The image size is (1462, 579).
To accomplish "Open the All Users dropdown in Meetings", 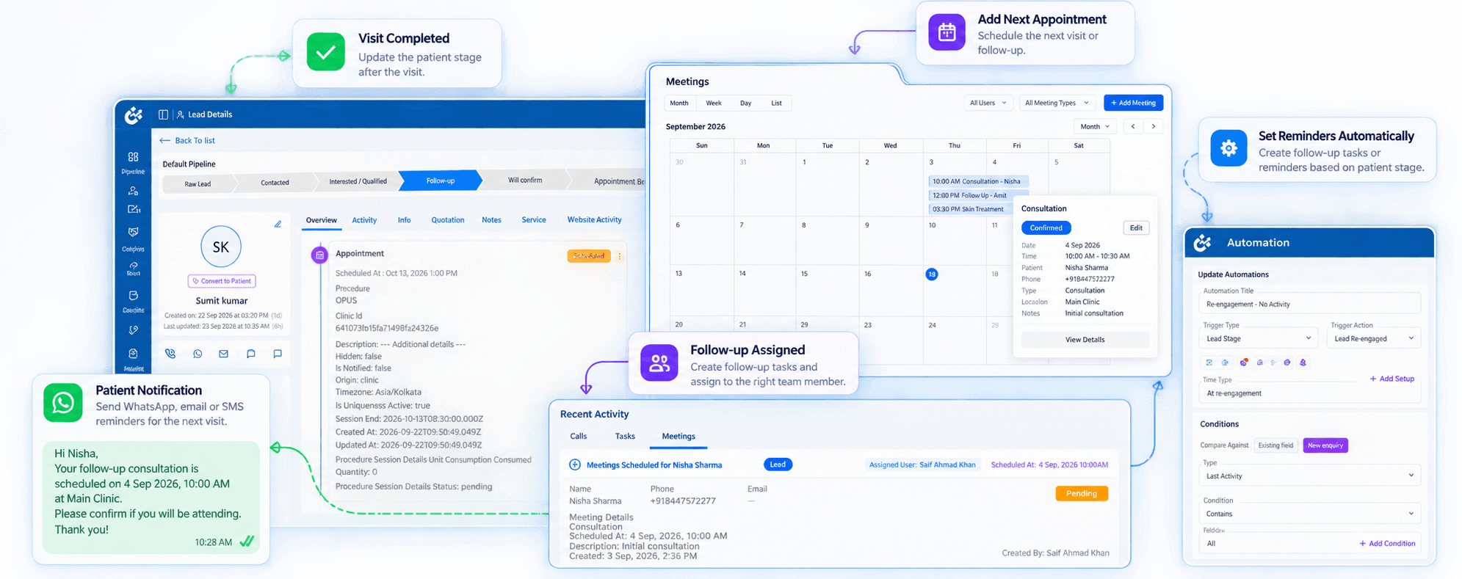I will [x=988, y=103].
